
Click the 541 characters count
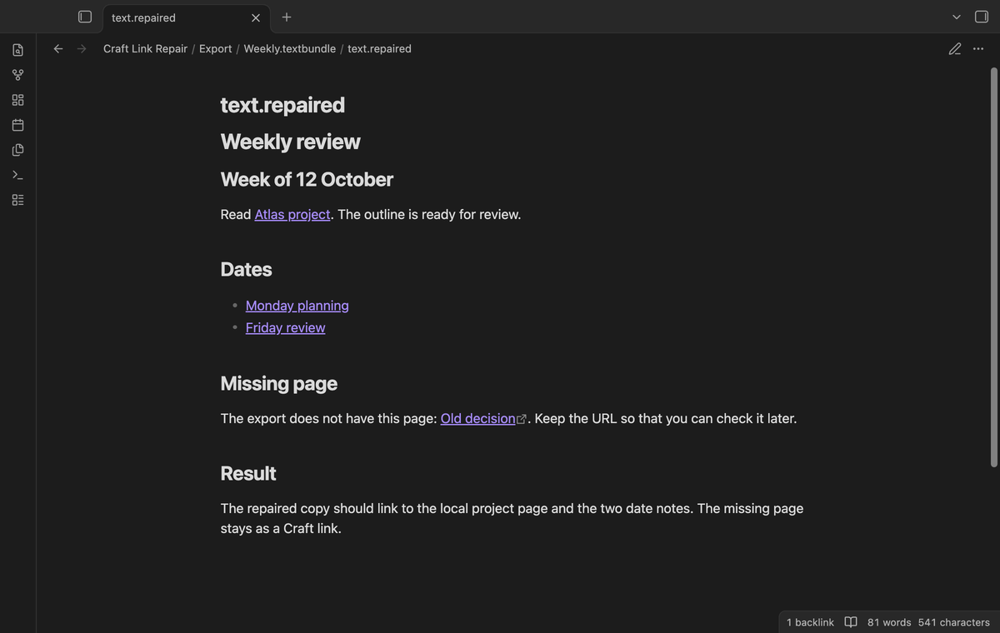(x=954, y=622)
